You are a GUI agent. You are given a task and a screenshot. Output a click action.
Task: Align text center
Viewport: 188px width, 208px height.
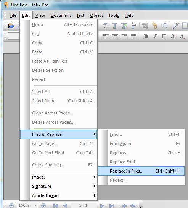pos(115,36)
